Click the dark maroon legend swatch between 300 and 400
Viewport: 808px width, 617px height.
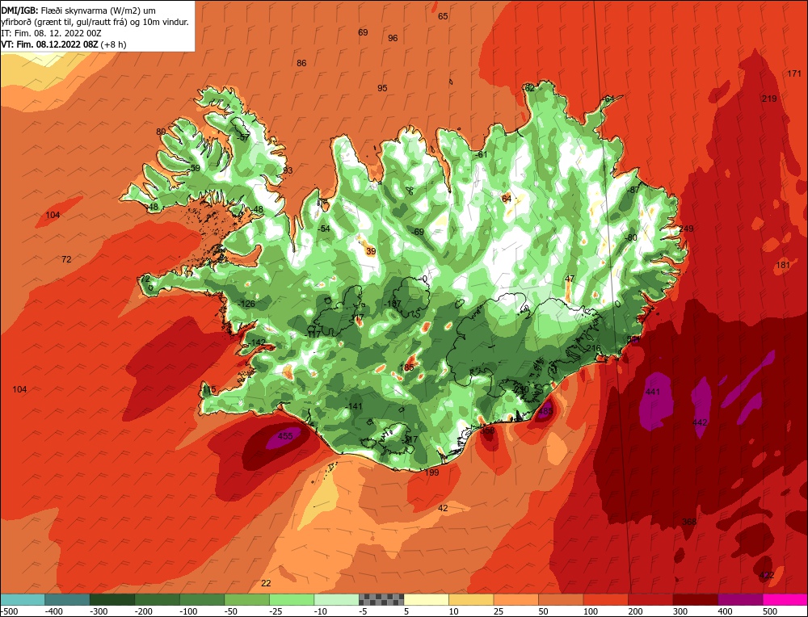point(695,599)
